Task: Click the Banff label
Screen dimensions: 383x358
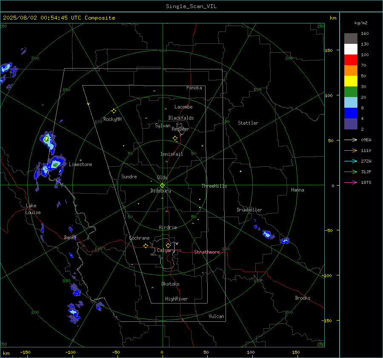Action: [70, 237]
